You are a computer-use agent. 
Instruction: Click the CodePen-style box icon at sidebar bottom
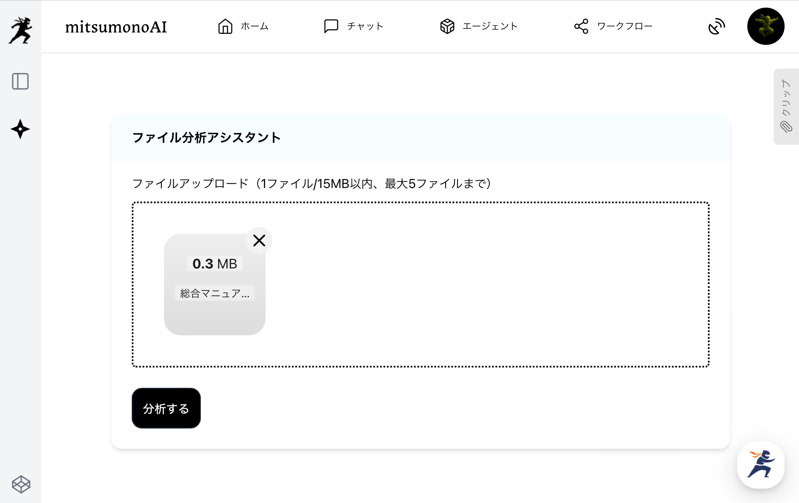click(21, 484)
